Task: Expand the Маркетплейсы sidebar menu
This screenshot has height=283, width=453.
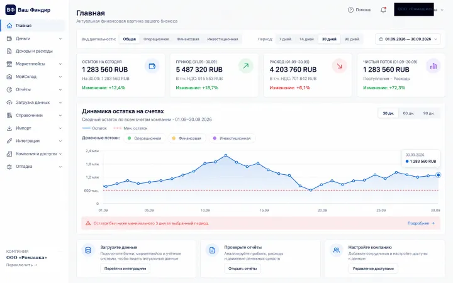Action: (34, 64)
